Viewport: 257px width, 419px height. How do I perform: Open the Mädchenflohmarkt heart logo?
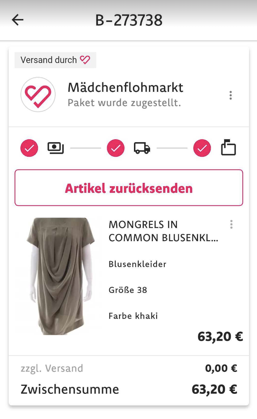tap(38, 94)
